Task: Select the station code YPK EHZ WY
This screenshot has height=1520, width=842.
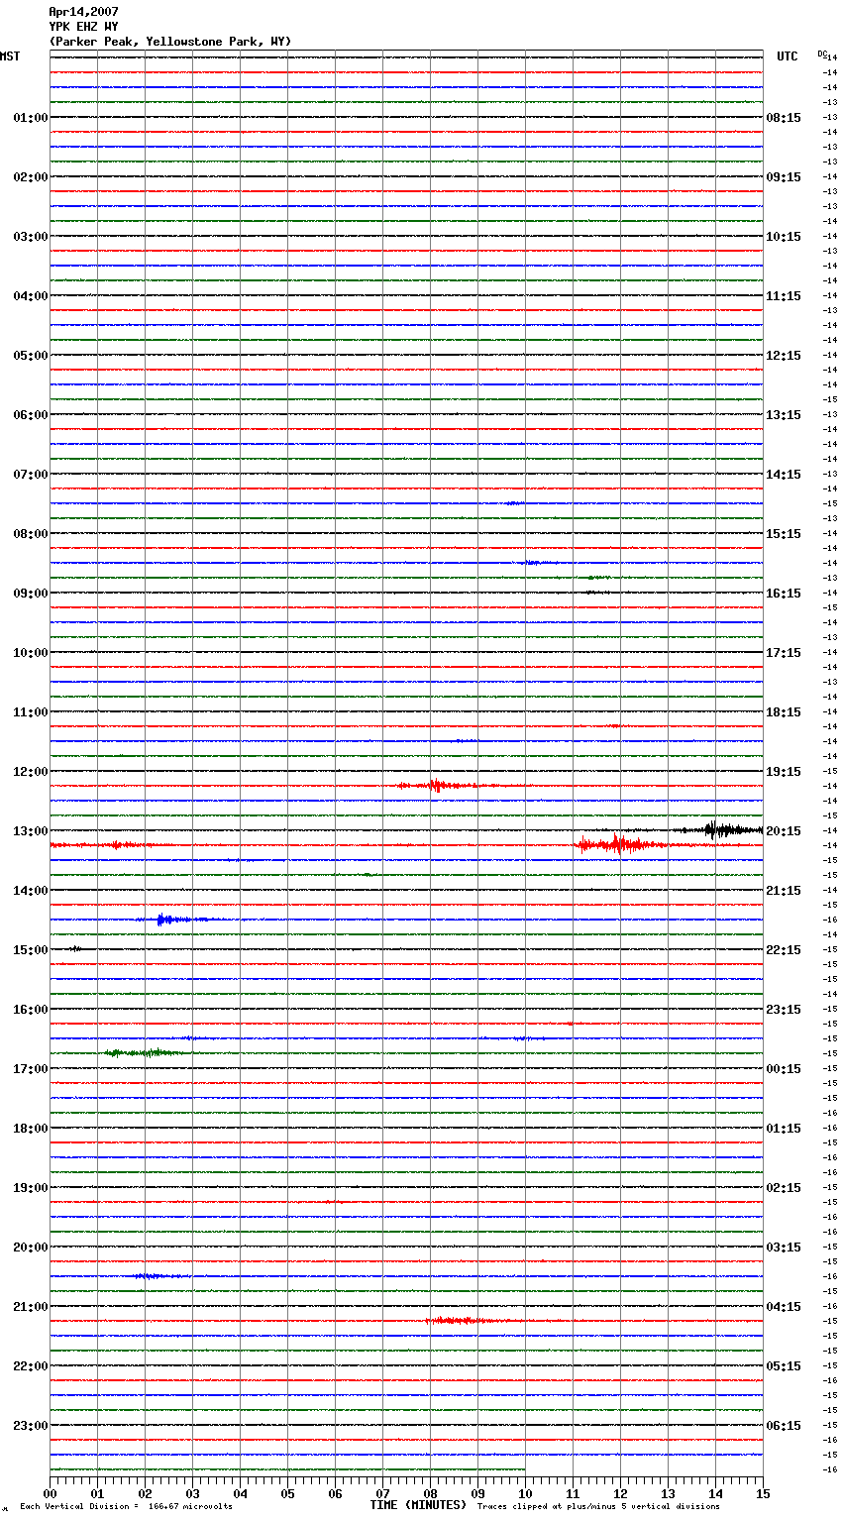Action: 83,27
